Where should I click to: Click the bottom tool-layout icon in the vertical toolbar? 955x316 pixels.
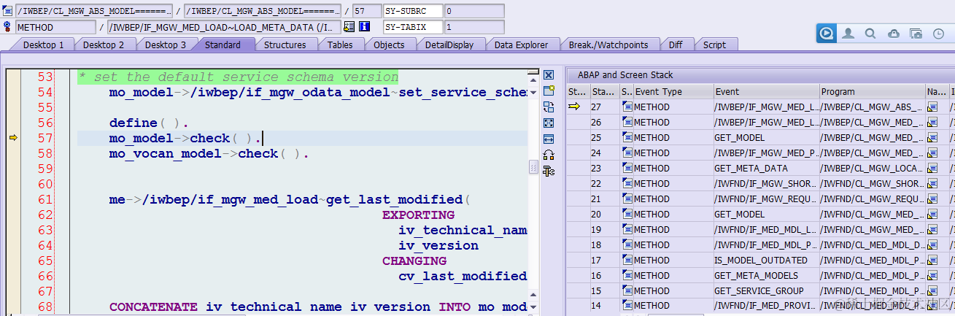pyautogui.click(x=549, y=171)
